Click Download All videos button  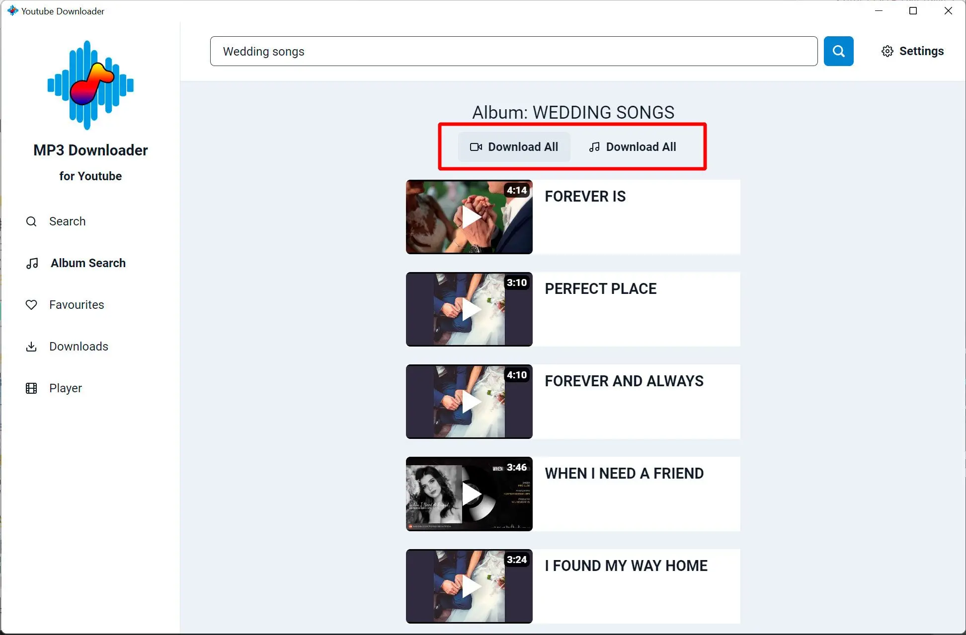(x=513, y=146)
